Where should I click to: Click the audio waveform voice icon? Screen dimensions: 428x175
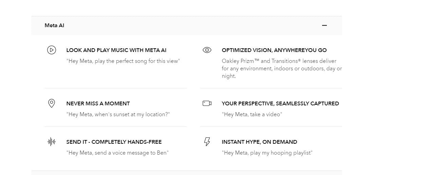pos(51,142)
